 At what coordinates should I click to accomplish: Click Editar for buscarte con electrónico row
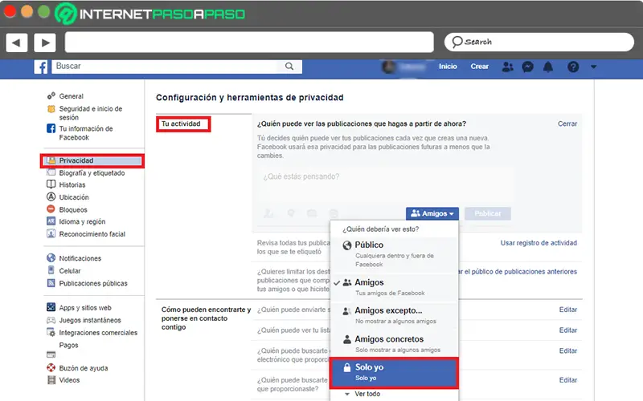coord(568,350)
